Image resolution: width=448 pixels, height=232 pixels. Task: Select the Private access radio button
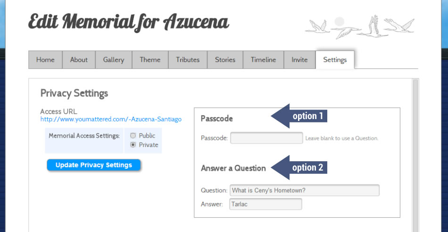(x=133, y=145)
